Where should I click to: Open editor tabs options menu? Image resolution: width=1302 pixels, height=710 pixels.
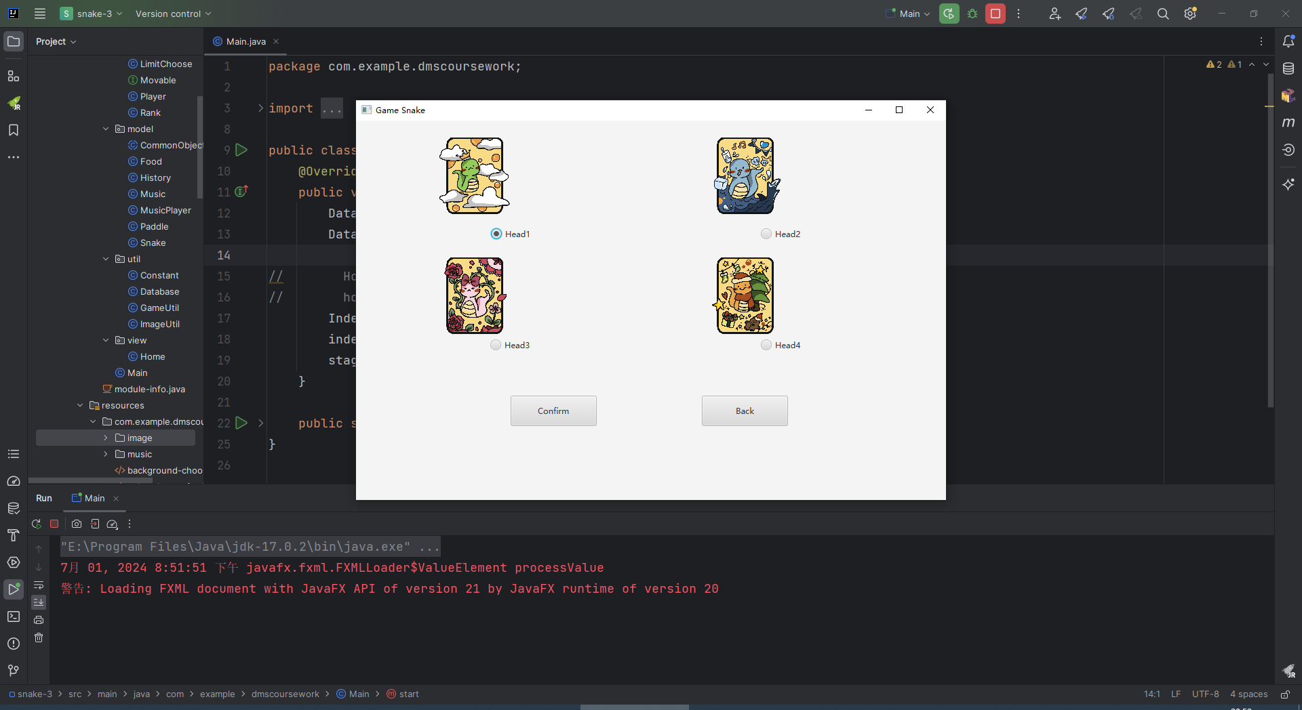(1261, 41)
